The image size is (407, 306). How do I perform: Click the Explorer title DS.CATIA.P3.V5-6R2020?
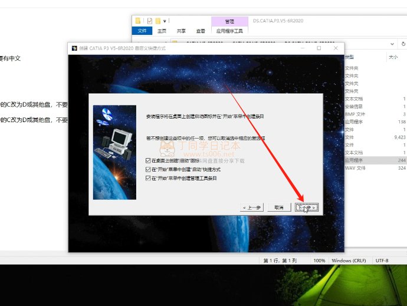point(278,21)
